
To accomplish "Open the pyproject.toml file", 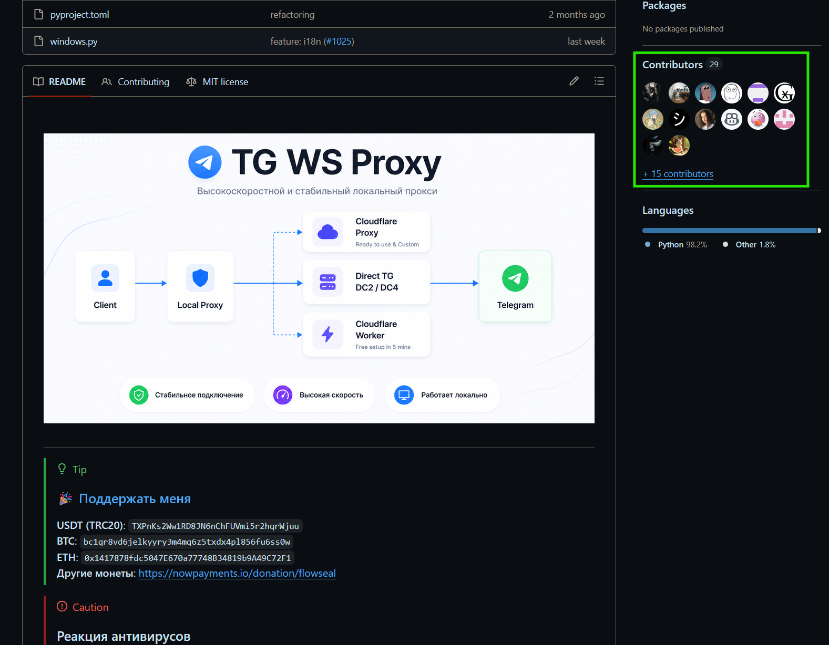I will pyautogui.click(x=79, y=15).
